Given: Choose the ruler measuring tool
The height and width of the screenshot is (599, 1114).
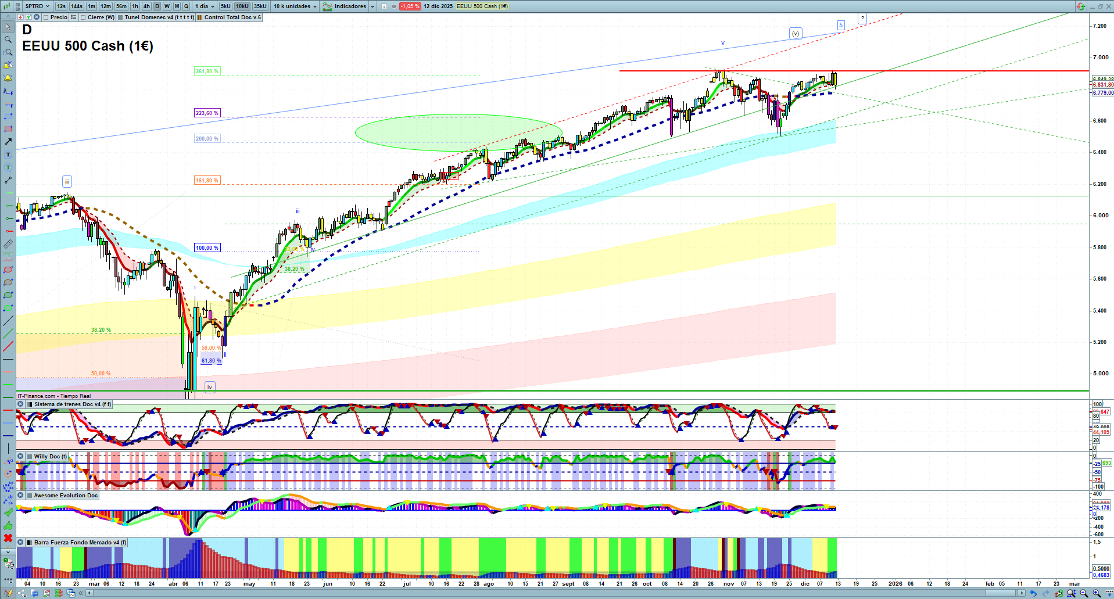Looking at the screenshot, I should pos(8,244).
